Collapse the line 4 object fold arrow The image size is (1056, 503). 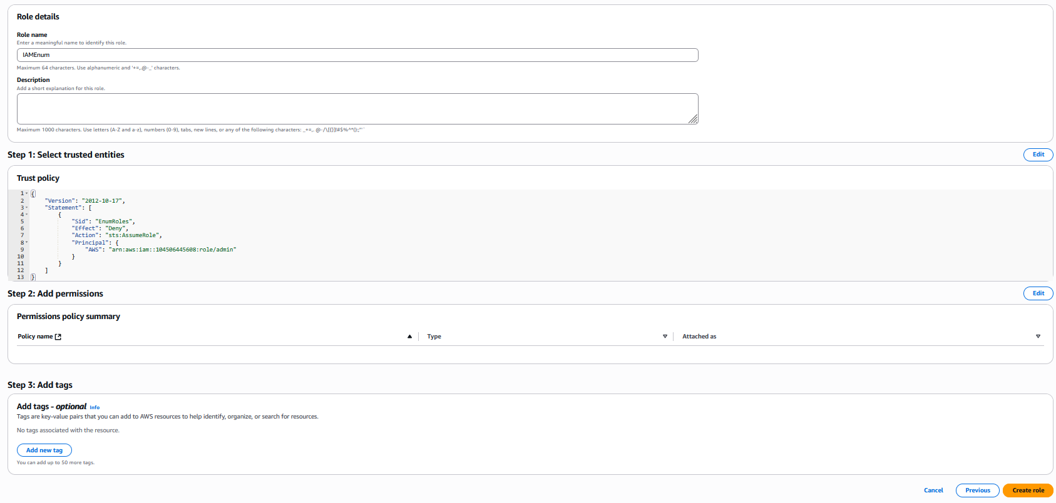pyautogui.click(x=26, y=215)
